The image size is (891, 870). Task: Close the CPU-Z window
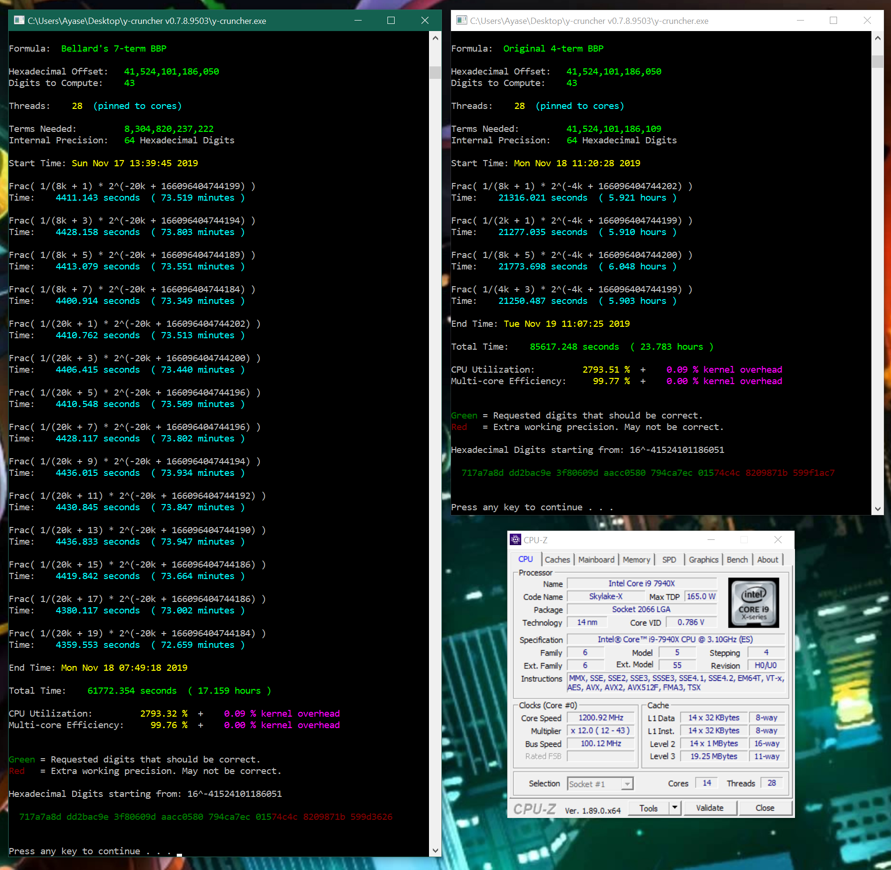click(778, 540)
